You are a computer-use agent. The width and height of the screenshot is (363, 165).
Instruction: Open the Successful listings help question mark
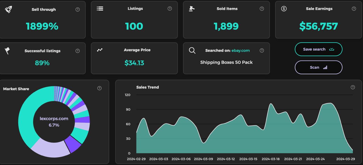click(x=77, y=51)
